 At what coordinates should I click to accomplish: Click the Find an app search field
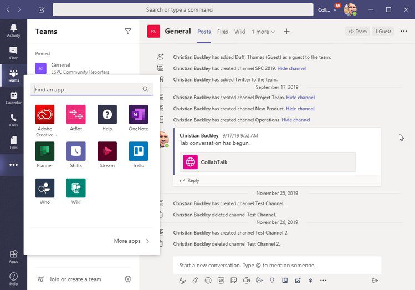pos(91,89)
